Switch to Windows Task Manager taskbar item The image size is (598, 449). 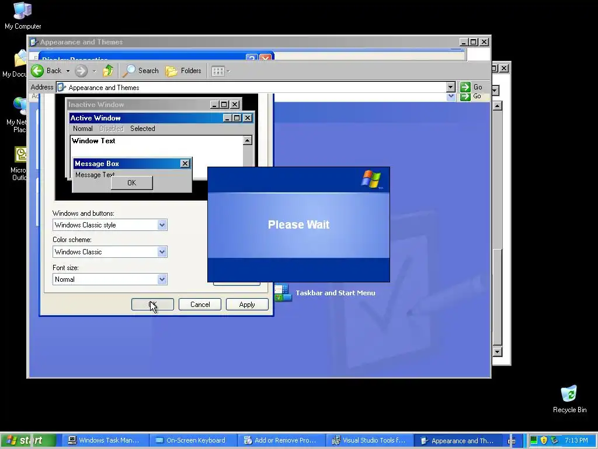pyautogui.click(x=105, y=440)
